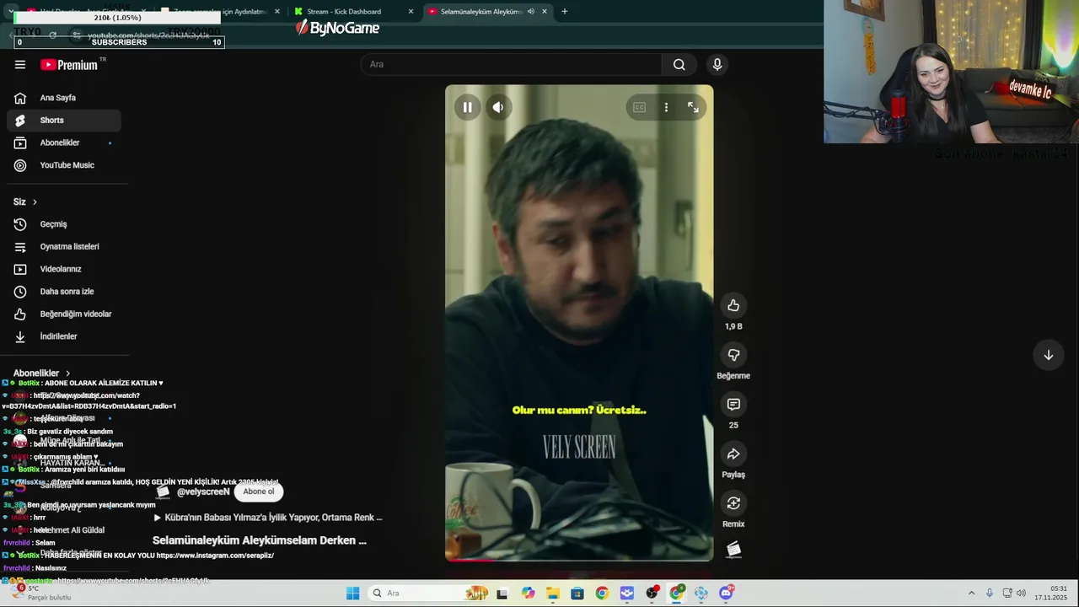Click the youtube.com/shorts address bar
1079x607 pixels.
[x=148, y=35]
